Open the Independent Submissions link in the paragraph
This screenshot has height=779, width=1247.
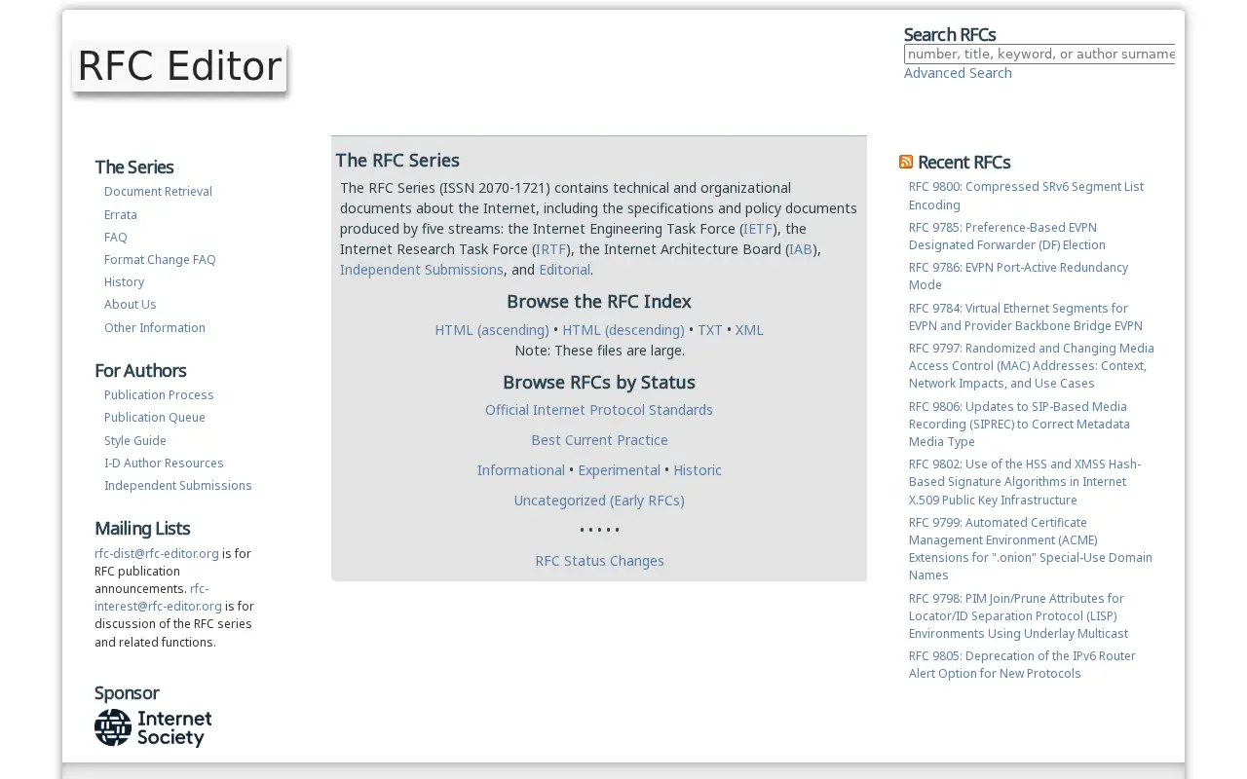(422, 270)
